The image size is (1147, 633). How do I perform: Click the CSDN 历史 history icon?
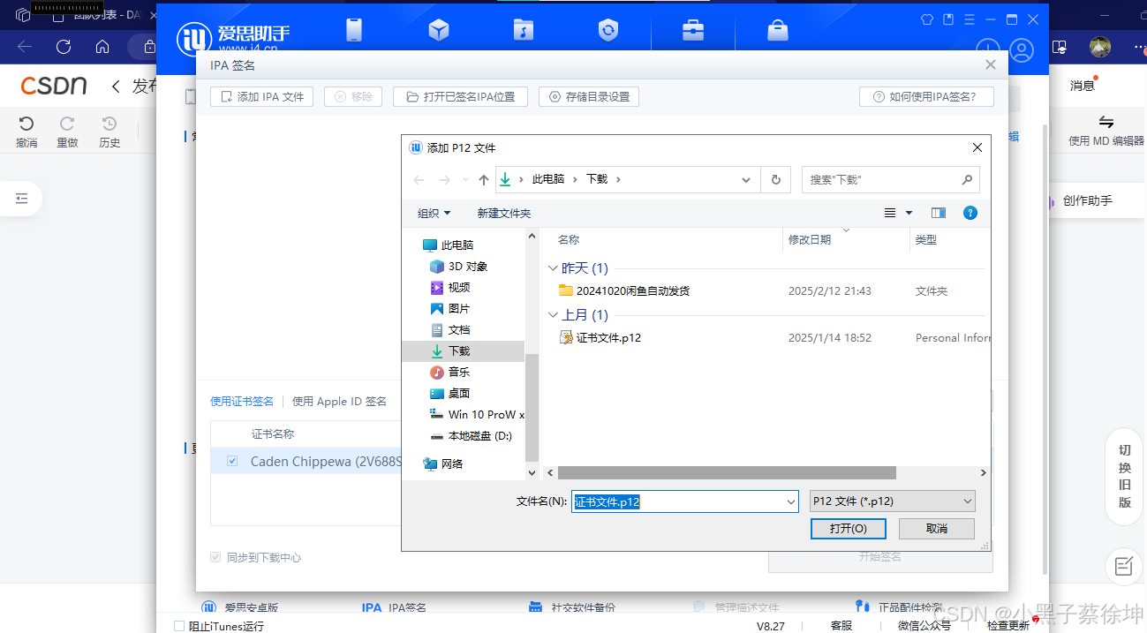(109, 124)
